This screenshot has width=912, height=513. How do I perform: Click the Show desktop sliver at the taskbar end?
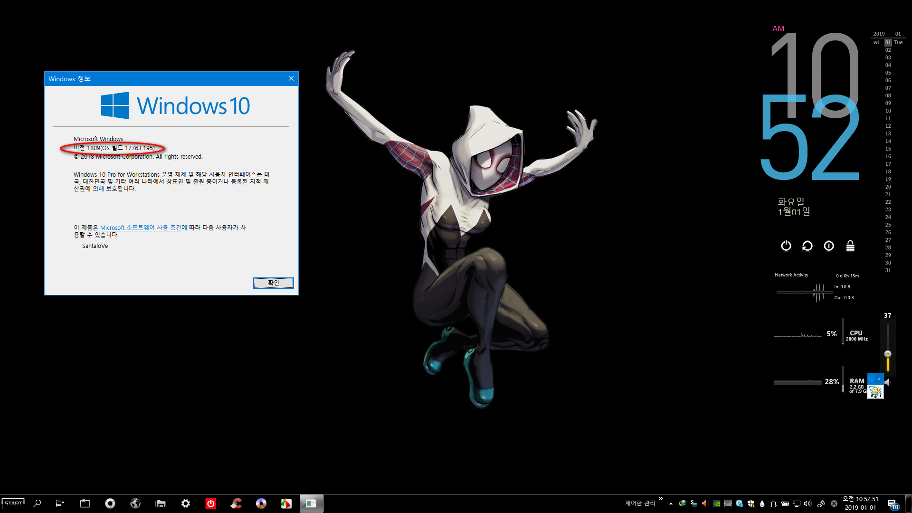[x=908, y=503]
